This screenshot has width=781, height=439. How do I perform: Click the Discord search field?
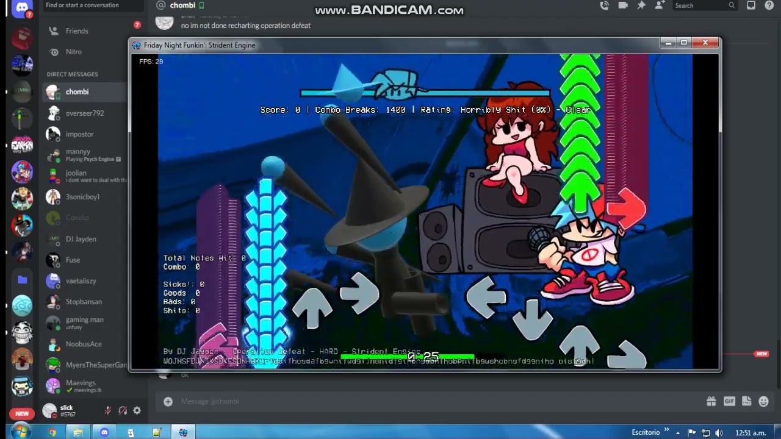[x=705, y=5]
